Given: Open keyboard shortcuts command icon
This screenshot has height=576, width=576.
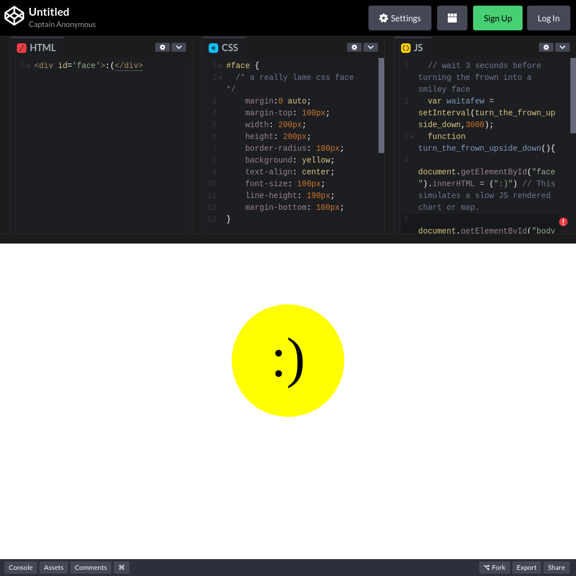Looking at the screenshot, I should [121, 568].
